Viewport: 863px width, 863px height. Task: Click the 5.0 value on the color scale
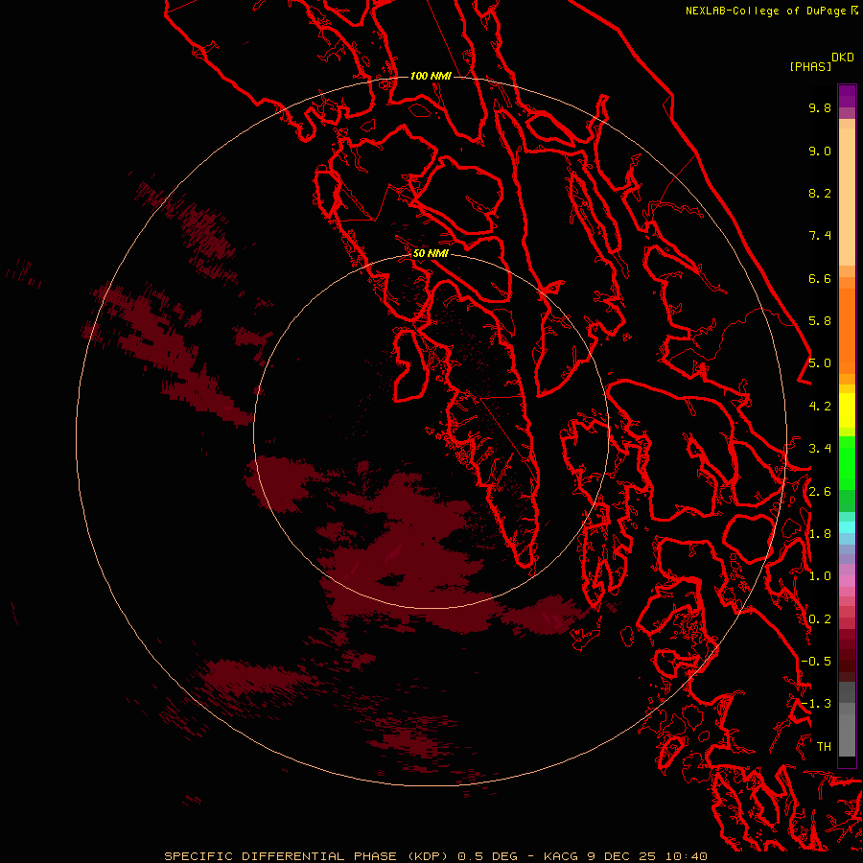coord(820,363)
